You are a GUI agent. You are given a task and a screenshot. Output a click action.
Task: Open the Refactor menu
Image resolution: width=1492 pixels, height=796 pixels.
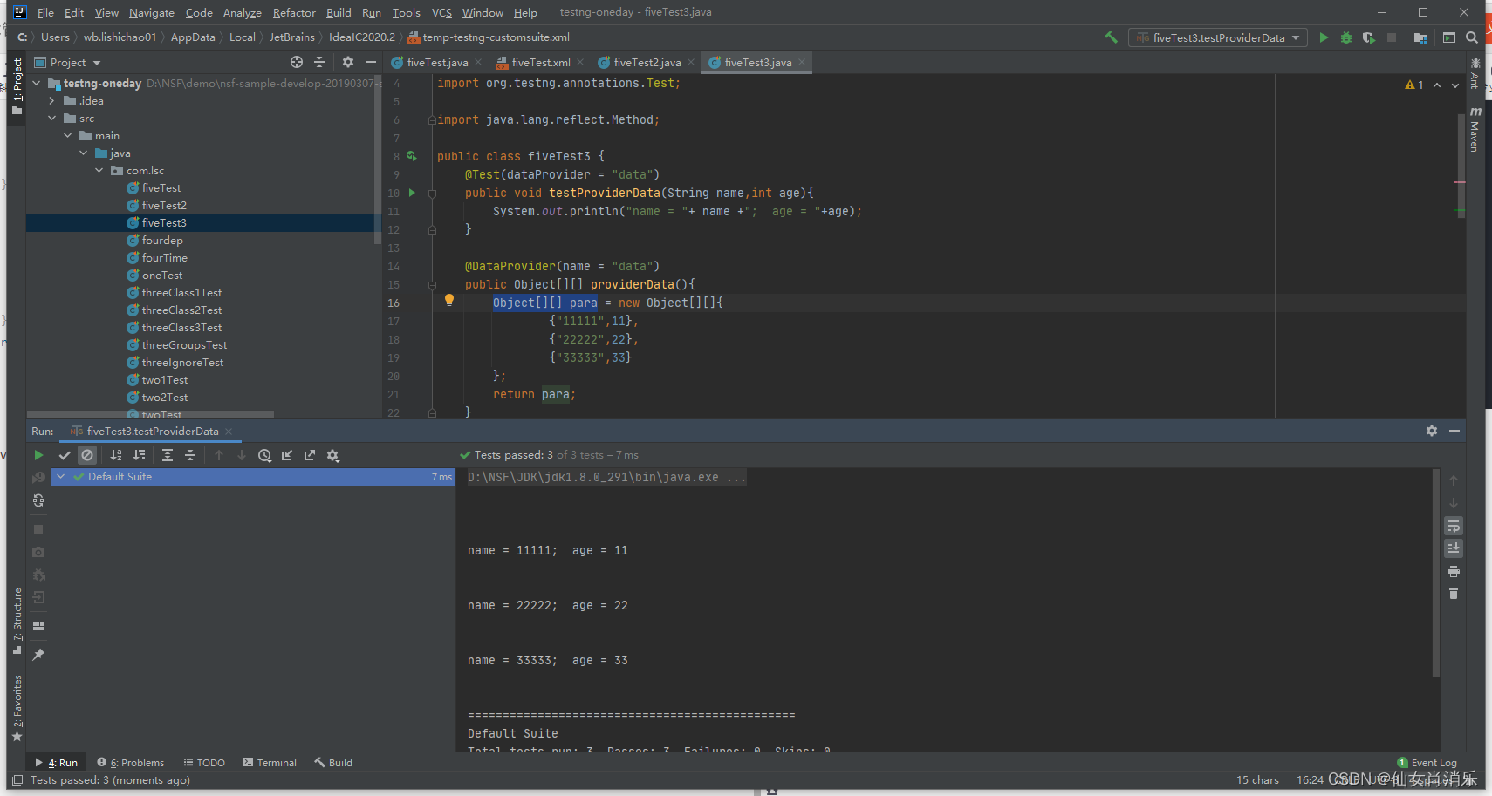294,12
